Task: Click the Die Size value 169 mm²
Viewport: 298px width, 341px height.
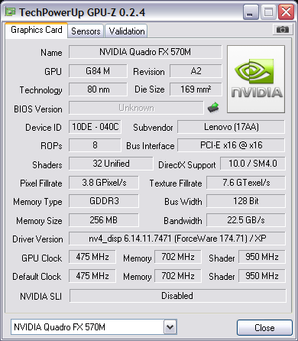Action: click(x=196, y=89)
